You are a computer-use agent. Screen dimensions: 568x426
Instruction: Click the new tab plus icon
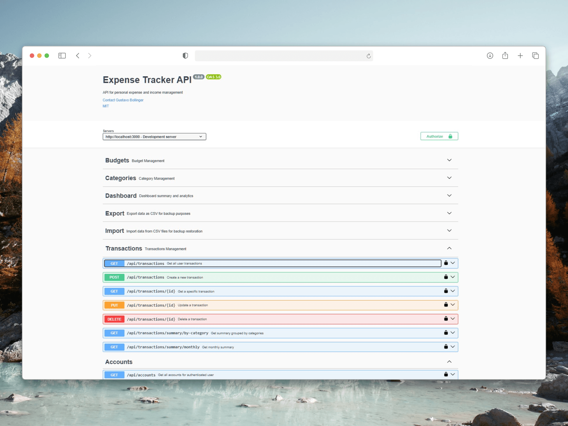520,56
